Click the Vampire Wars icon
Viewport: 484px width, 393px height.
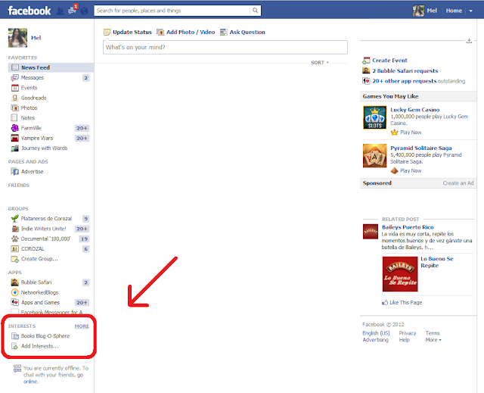pos(15,138)
